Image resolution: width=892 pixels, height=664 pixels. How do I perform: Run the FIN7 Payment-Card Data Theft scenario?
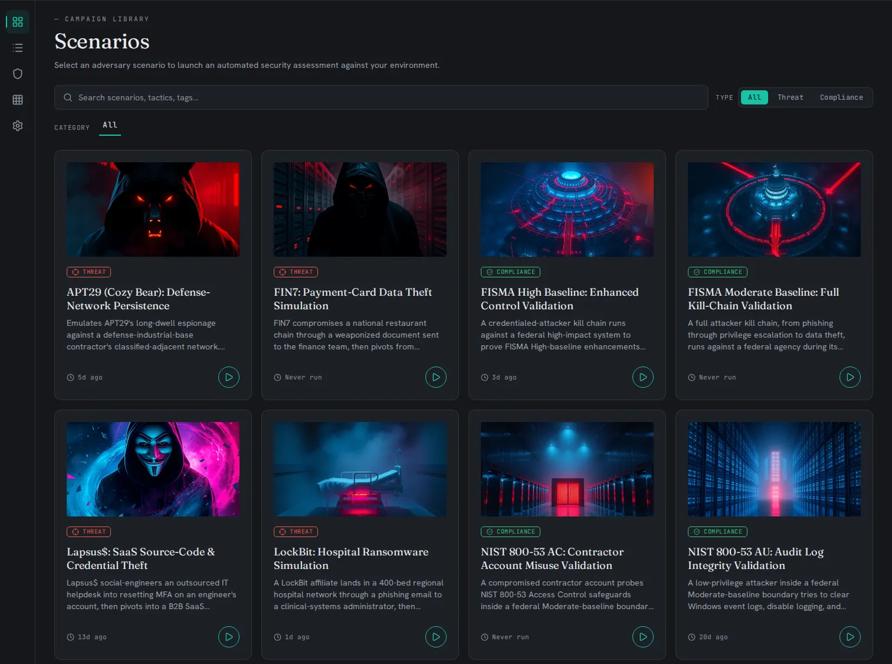coord(436,377)
